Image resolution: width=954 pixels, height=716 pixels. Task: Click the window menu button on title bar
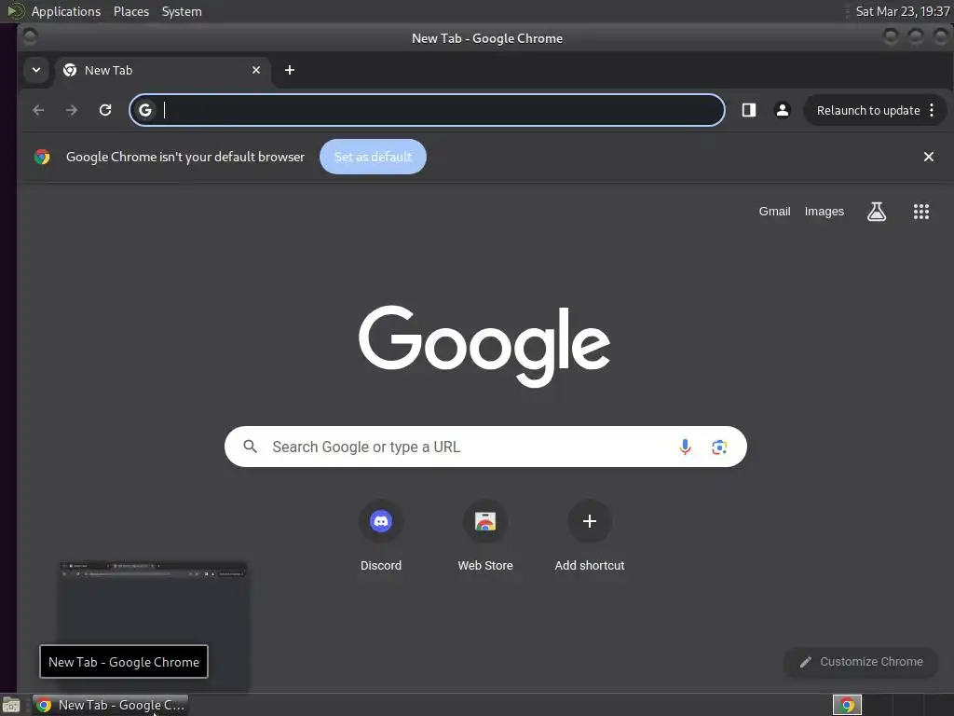(30, 37)
